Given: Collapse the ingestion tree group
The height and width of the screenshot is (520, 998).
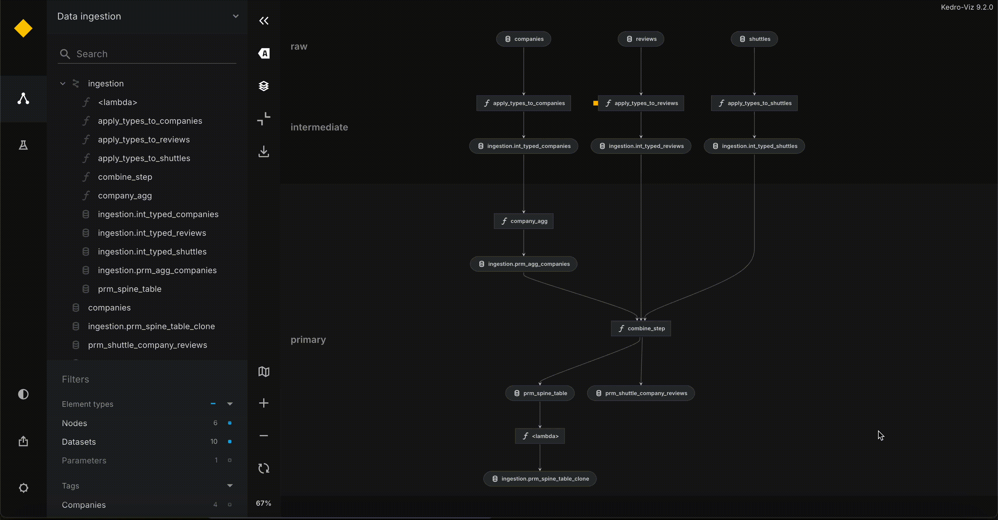Looking at the screenshot, I should point(63,84).
